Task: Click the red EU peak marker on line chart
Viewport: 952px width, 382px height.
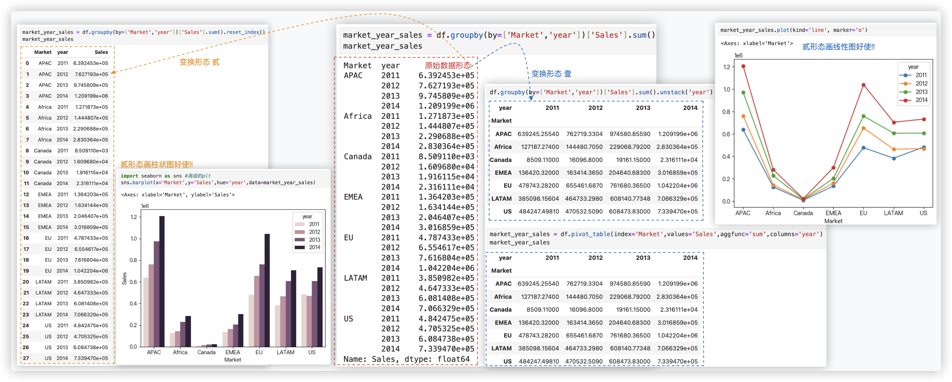Action: coord(863,85)
